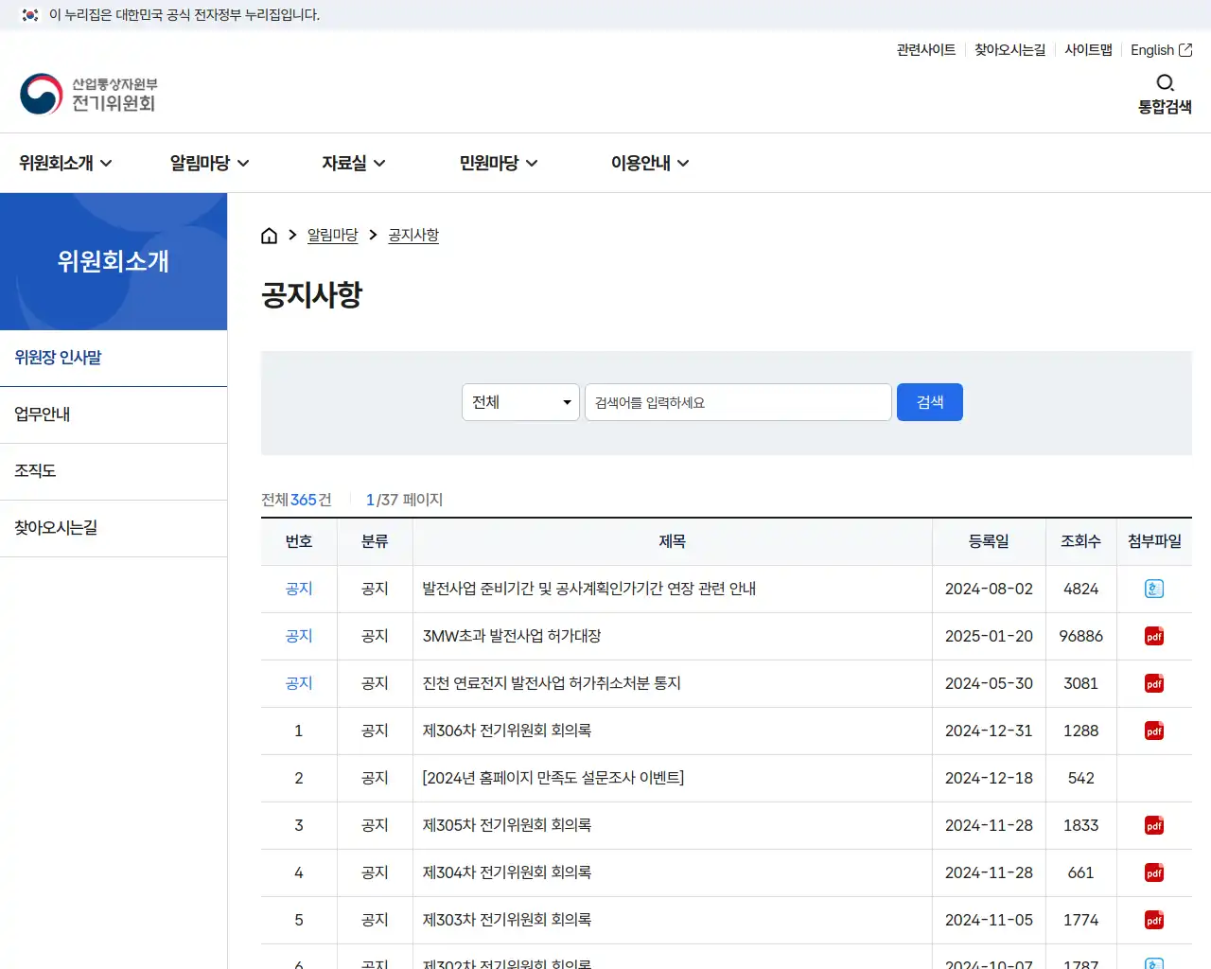
Task: Click the view count 542
Action: tap(1080, 778)
